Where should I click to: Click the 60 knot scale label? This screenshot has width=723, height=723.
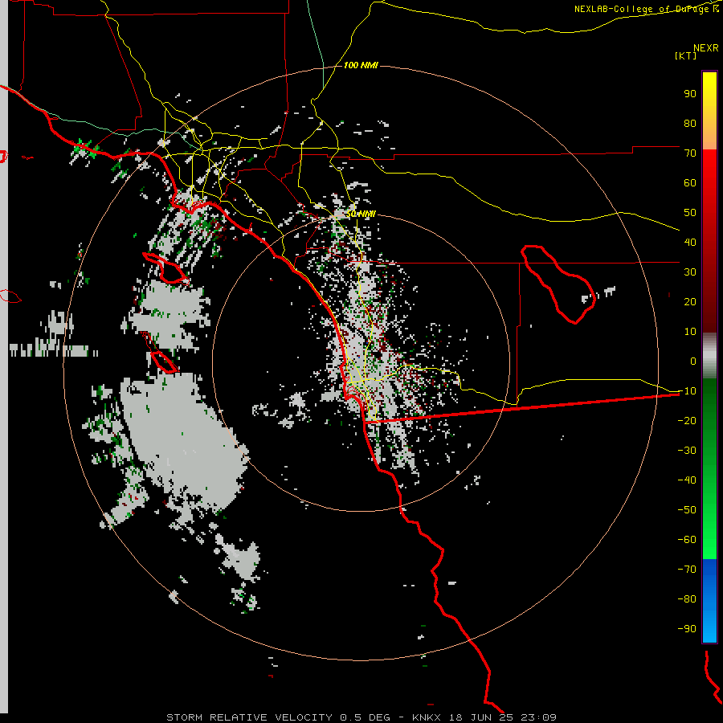[x=690, y=183]
